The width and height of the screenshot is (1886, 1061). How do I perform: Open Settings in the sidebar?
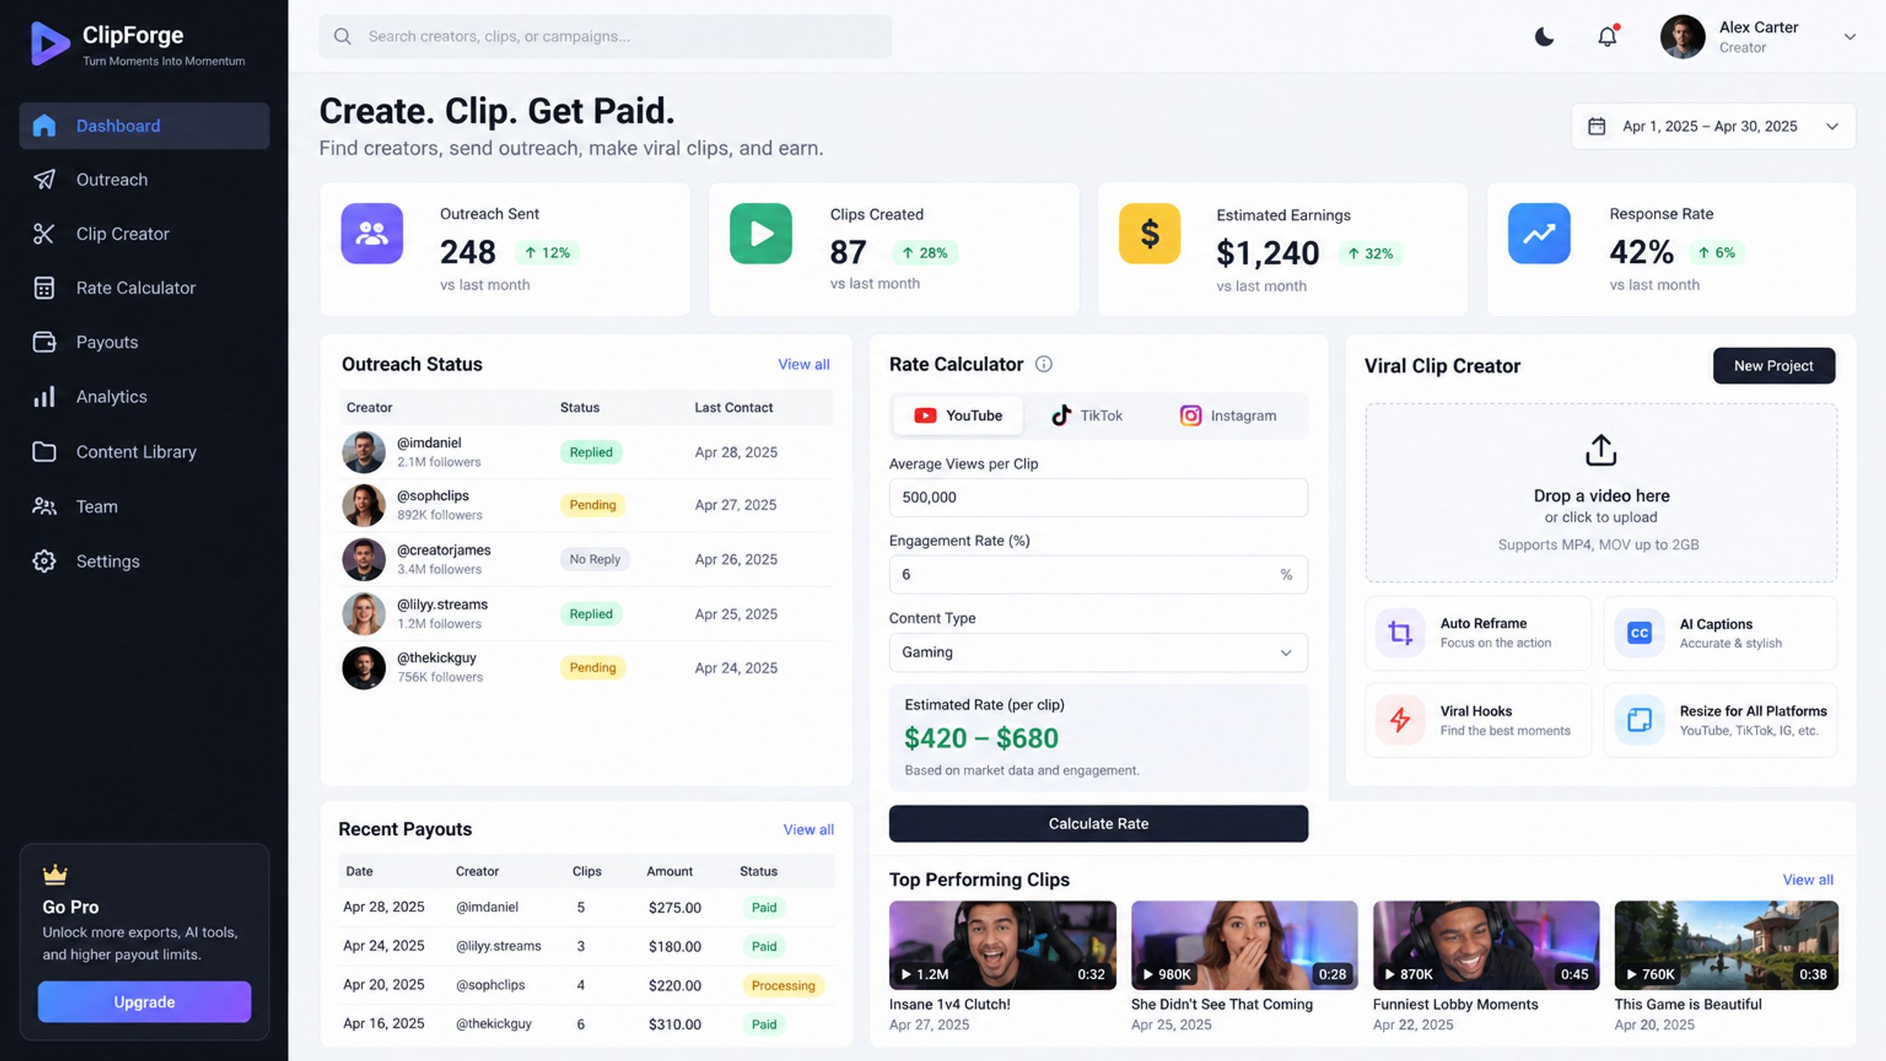(144, 561)
